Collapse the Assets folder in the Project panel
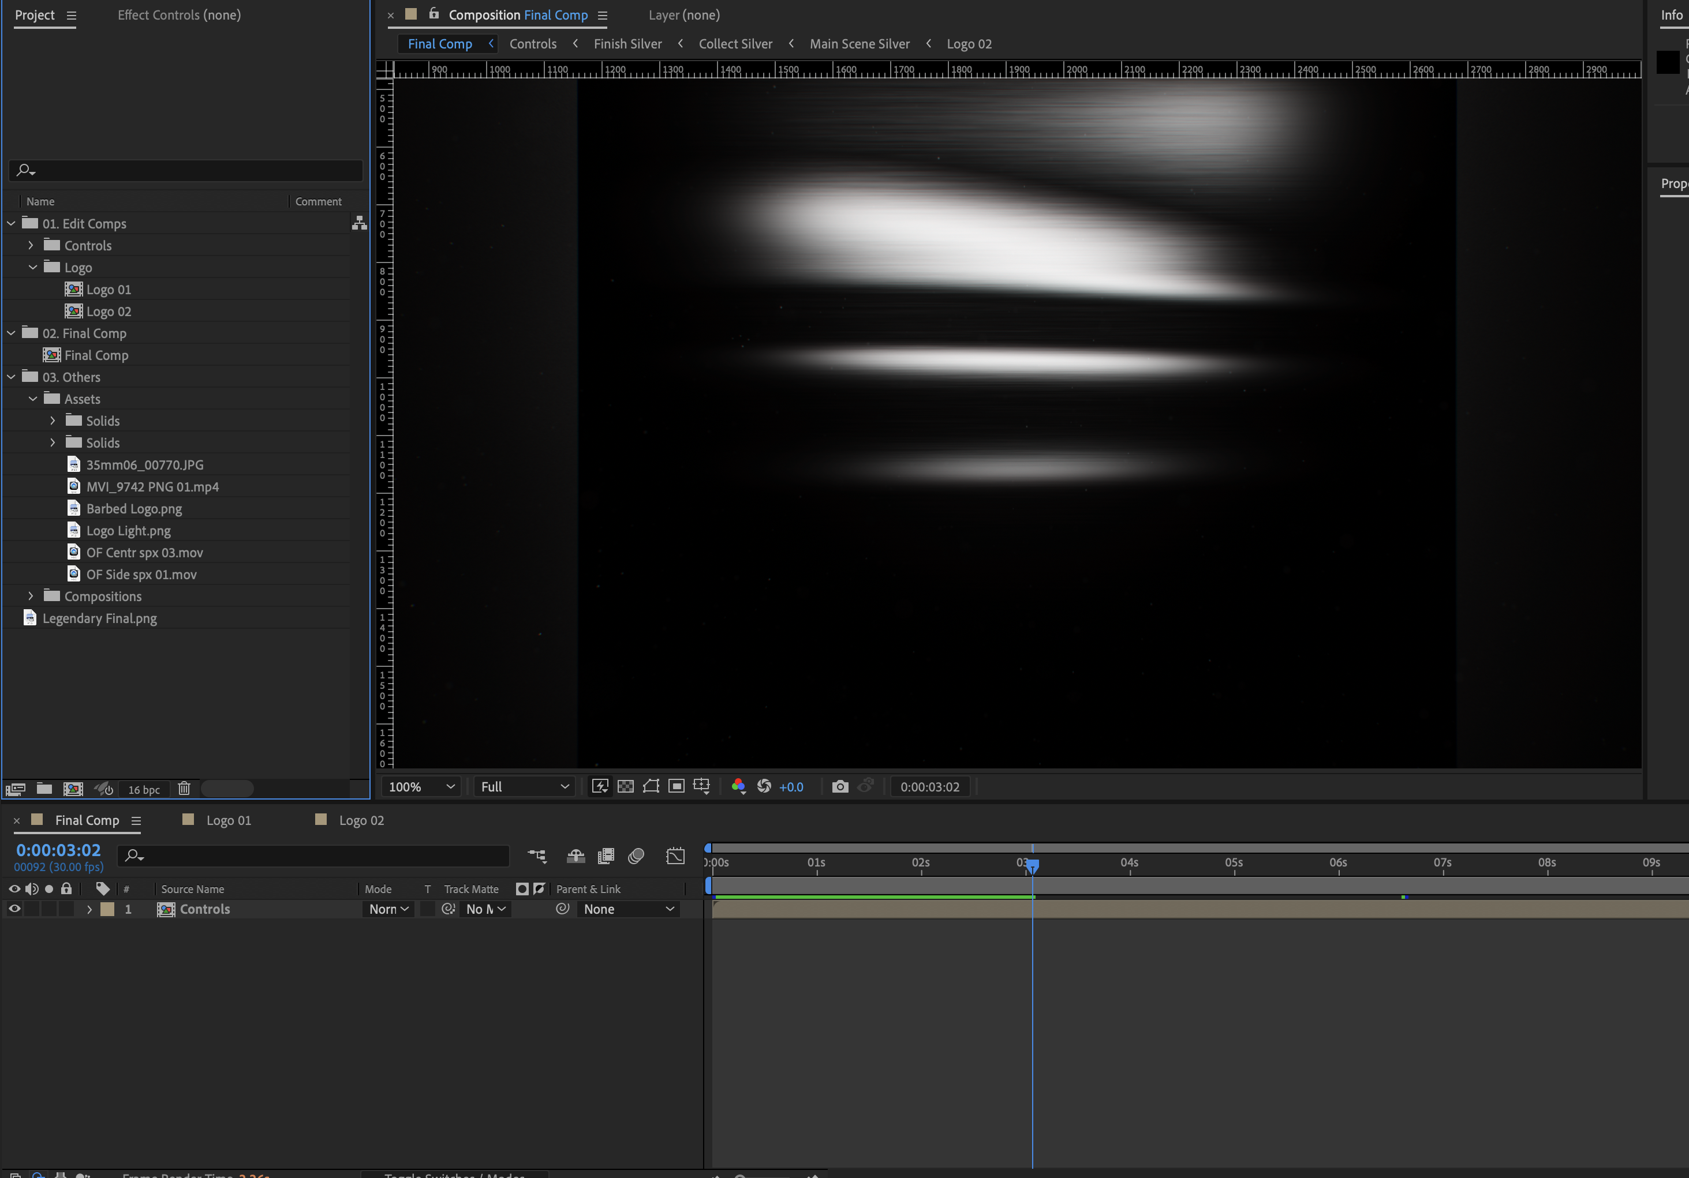This screenshot has width=1689, height=1178. (32, 399)
